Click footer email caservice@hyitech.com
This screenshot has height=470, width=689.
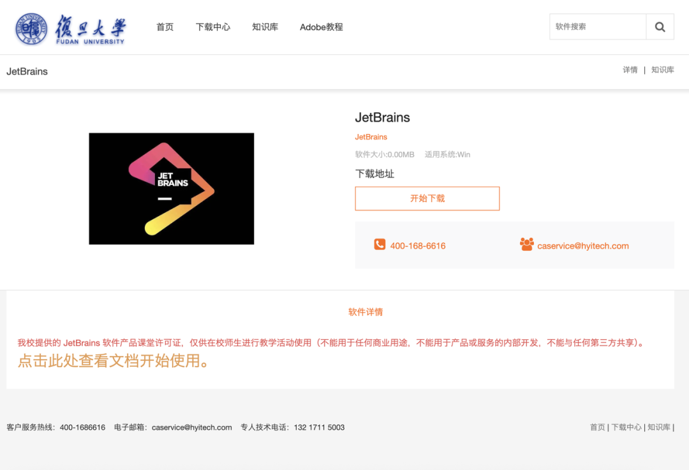click(x=191, y=427)
